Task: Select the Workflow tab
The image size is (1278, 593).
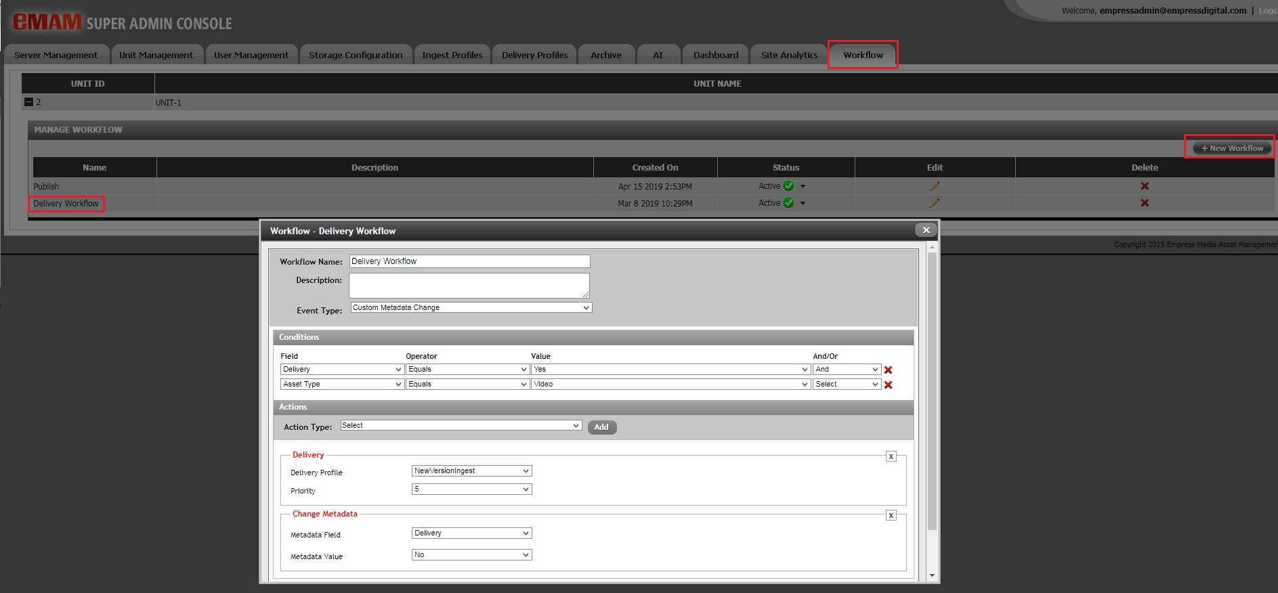Action: (863, 55)
